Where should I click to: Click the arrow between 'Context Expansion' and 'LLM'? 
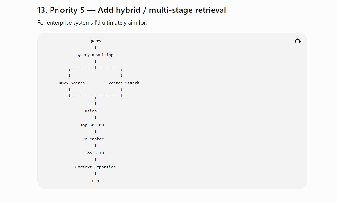95,174
